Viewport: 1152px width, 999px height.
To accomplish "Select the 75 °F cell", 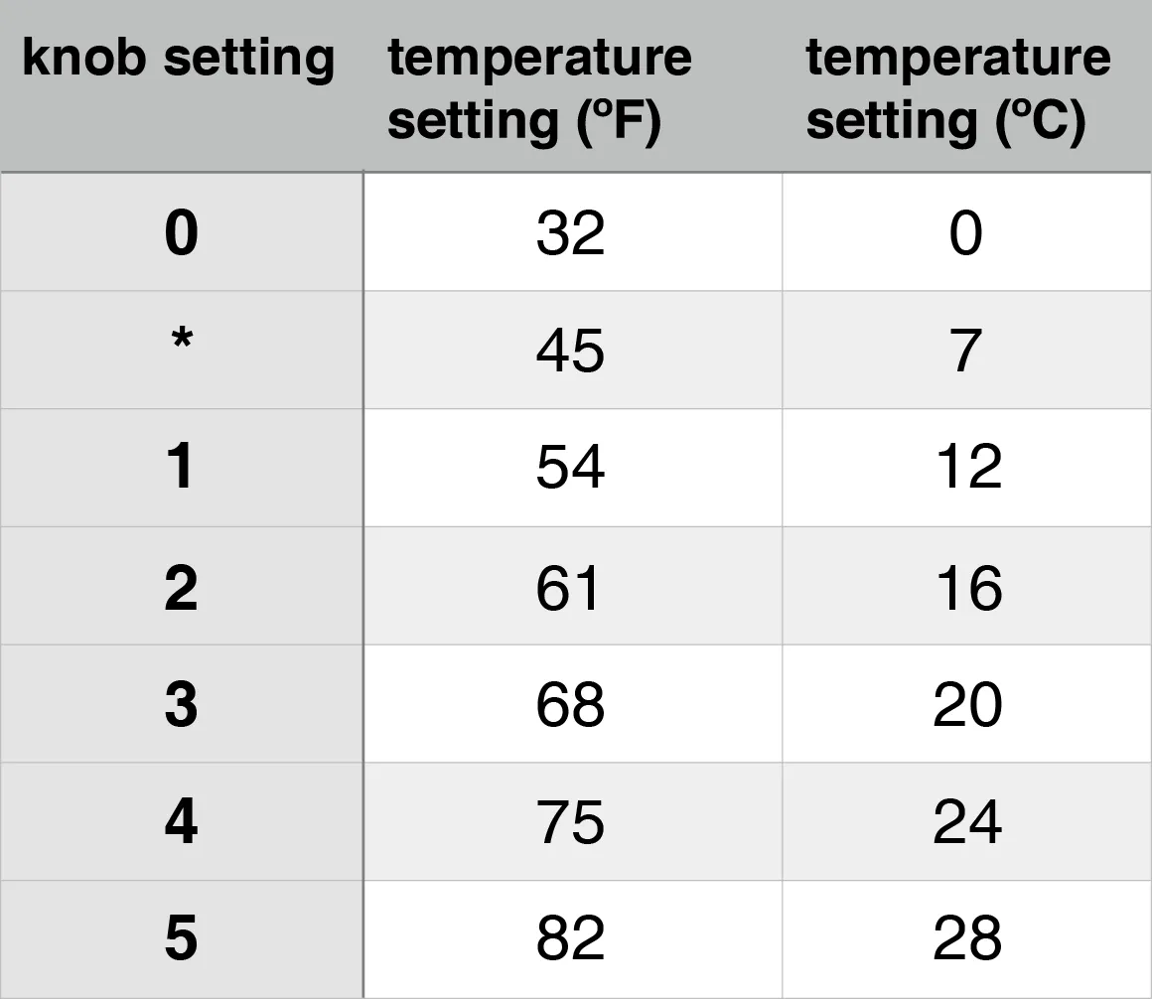I will point(571,822).
